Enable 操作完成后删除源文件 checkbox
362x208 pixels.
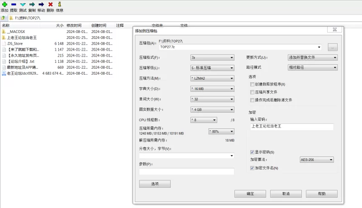252,100
